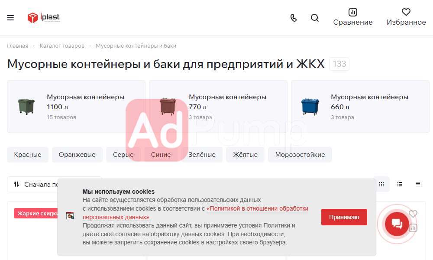Screen dimensions: 433x260
Task: Accept cookies with Принимаю button
Action: pyautogui.click(x=344, y=217)
